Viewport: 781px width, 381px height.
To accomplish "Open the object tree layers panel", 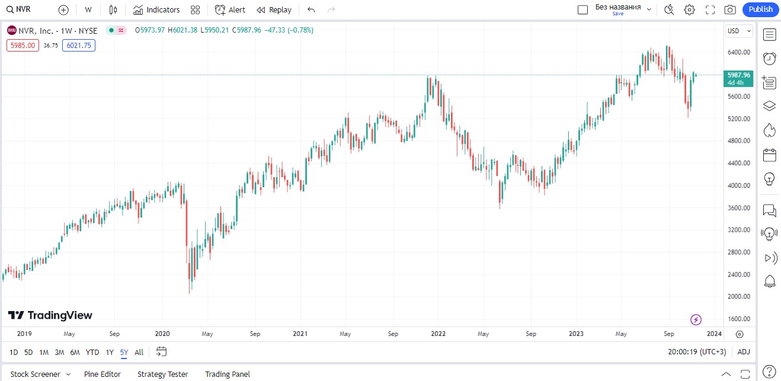I will coord(770,106).
